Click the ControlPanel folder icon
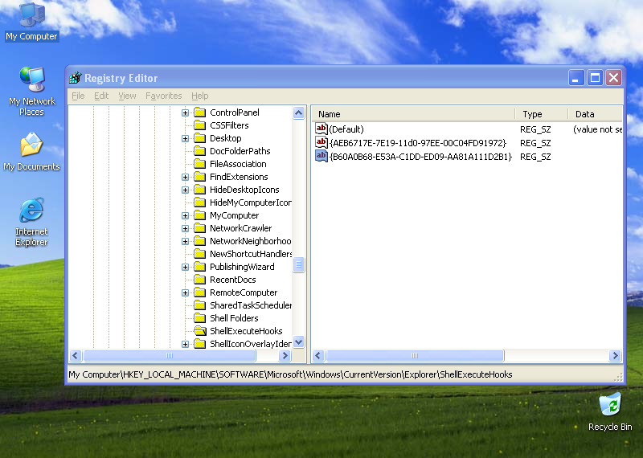Viewport: 643px width, 458px height. (199, 112)
